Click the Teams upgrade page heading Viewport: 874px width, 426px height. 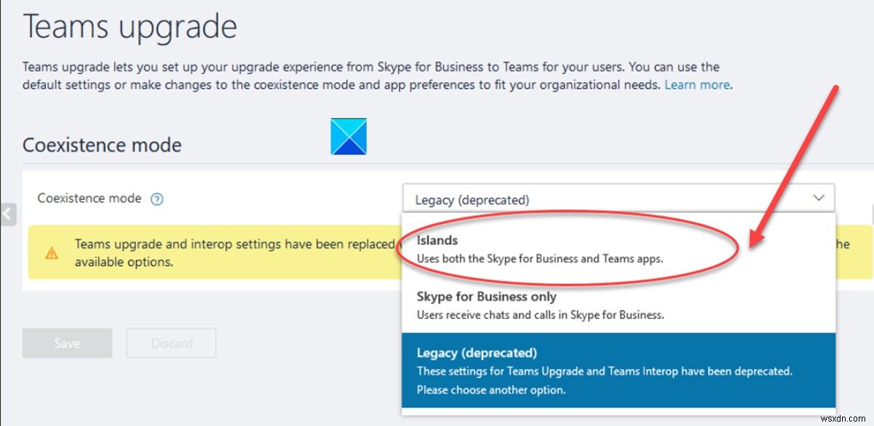[x=130, y=26]
